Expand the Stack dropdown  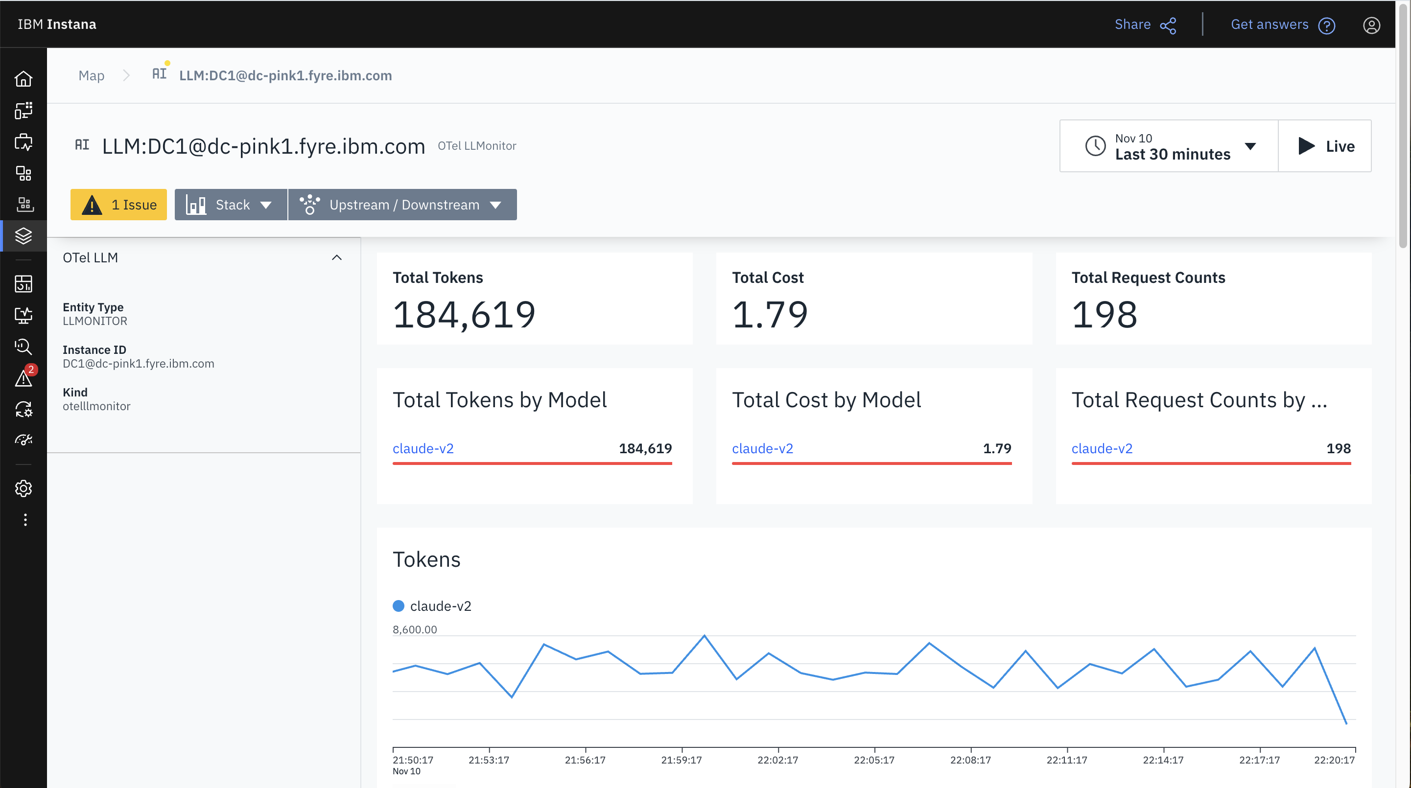click(230, 204)
